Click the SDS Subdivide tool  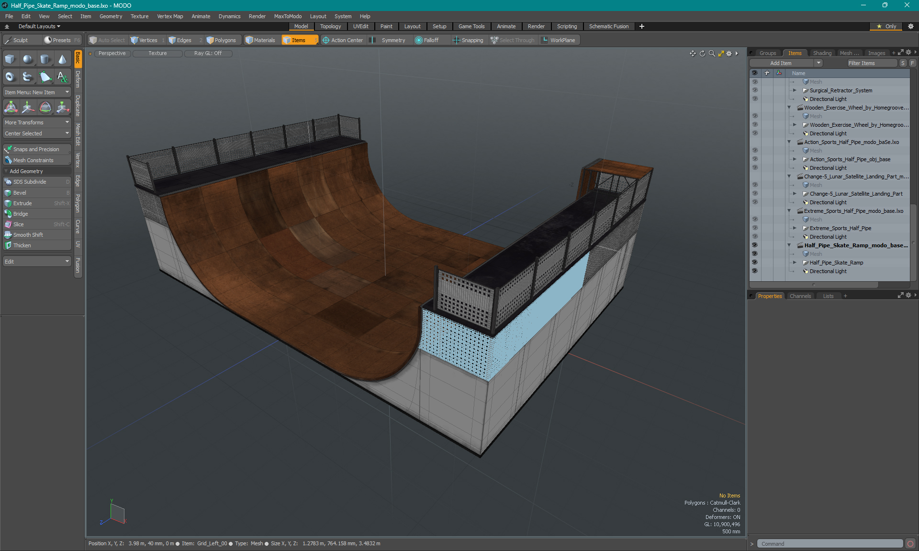click(37, 182)
